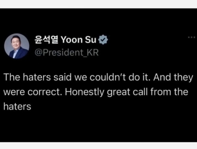Click the word "haters" on the first line
The height and width of the screenshot is (149, 197).
35,78
